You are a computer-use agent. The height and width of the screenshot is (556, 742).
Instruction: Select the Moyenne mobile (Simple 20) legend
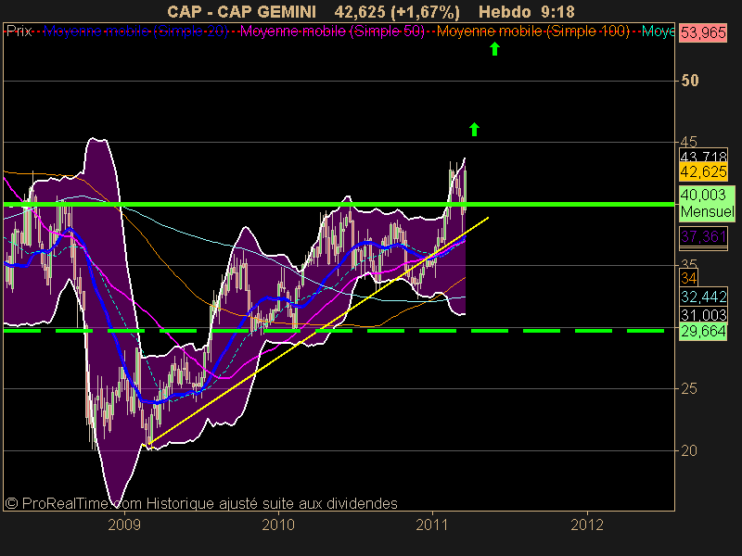135,32
